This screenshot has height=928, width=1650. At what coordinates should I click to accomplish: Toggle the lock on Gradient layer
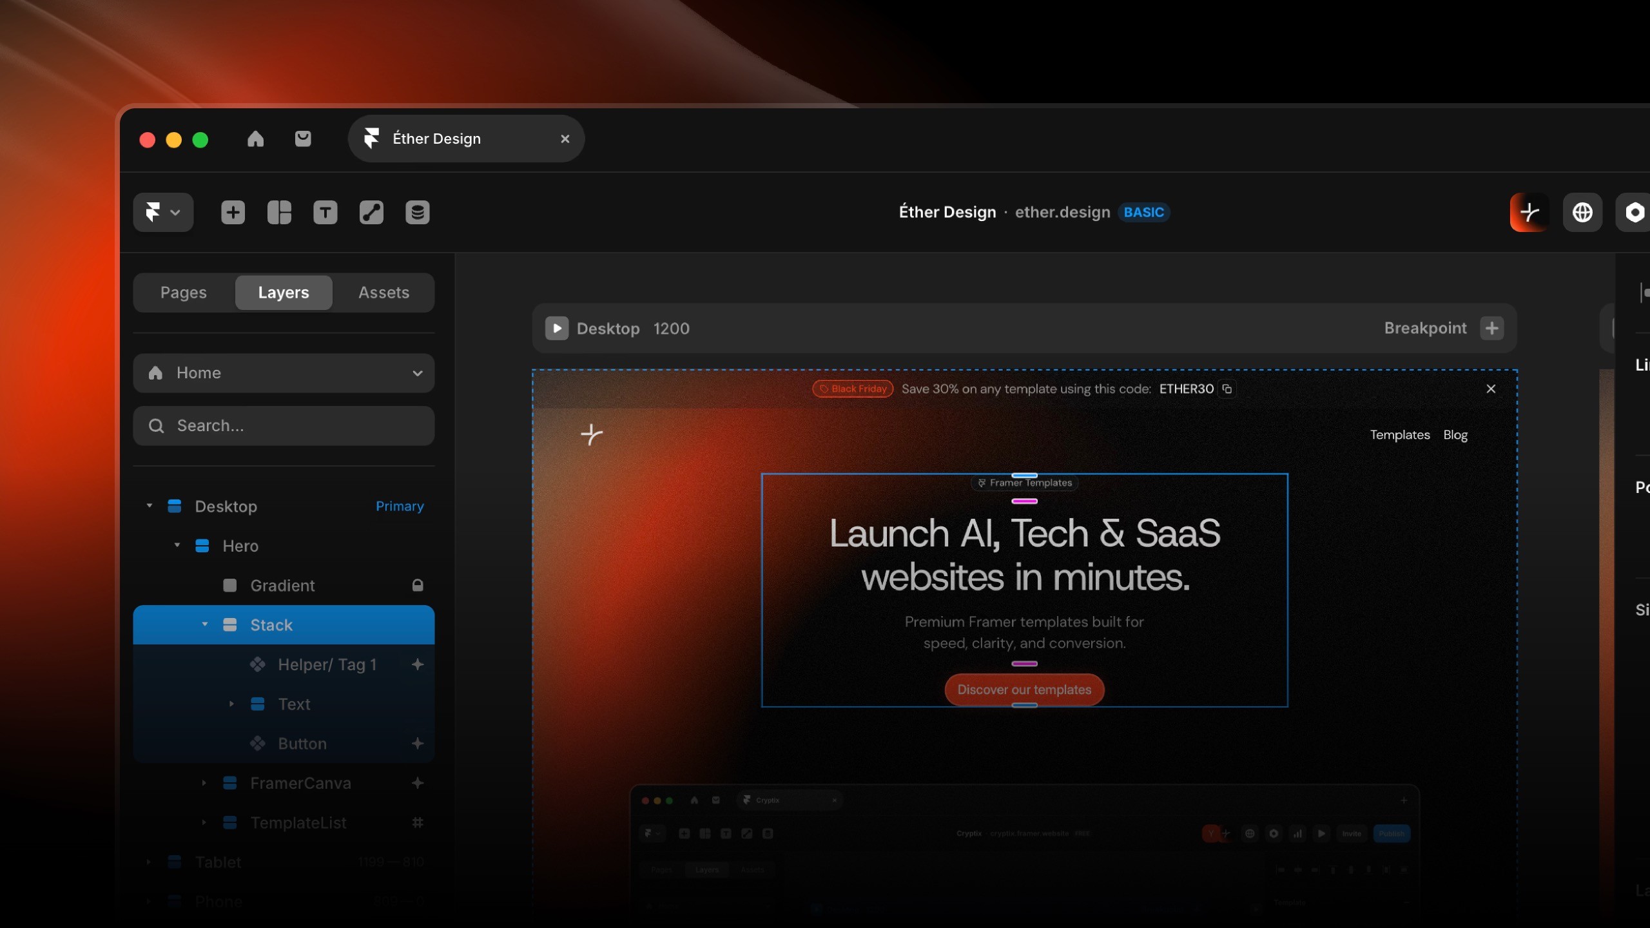418,585
